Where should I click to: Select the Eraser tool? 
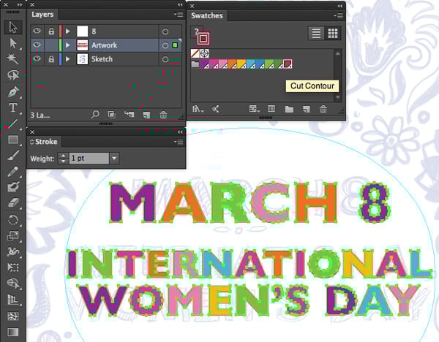(13, 202)
